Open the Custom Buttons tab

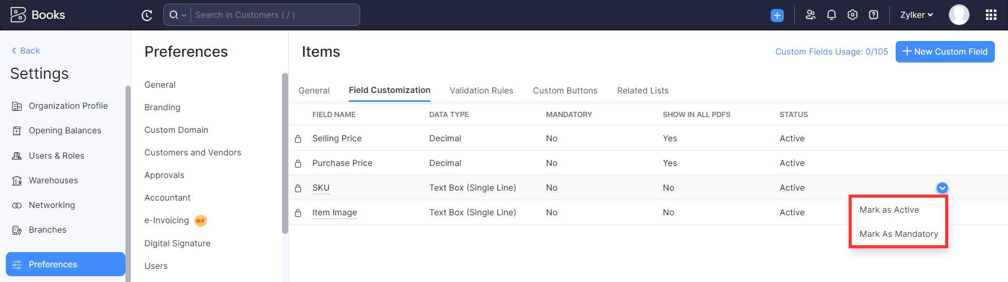[x=565, y=90]
